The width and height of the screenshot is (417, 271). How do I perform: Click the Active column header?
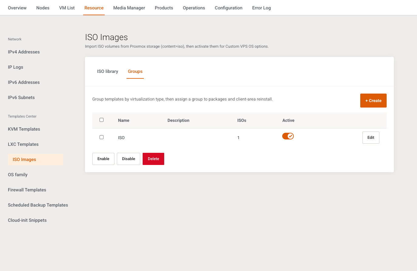[x=288, y=120]
